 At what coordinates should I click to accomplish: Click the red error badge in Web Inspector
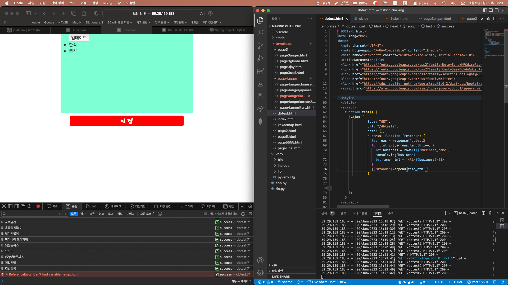point(38,206)
